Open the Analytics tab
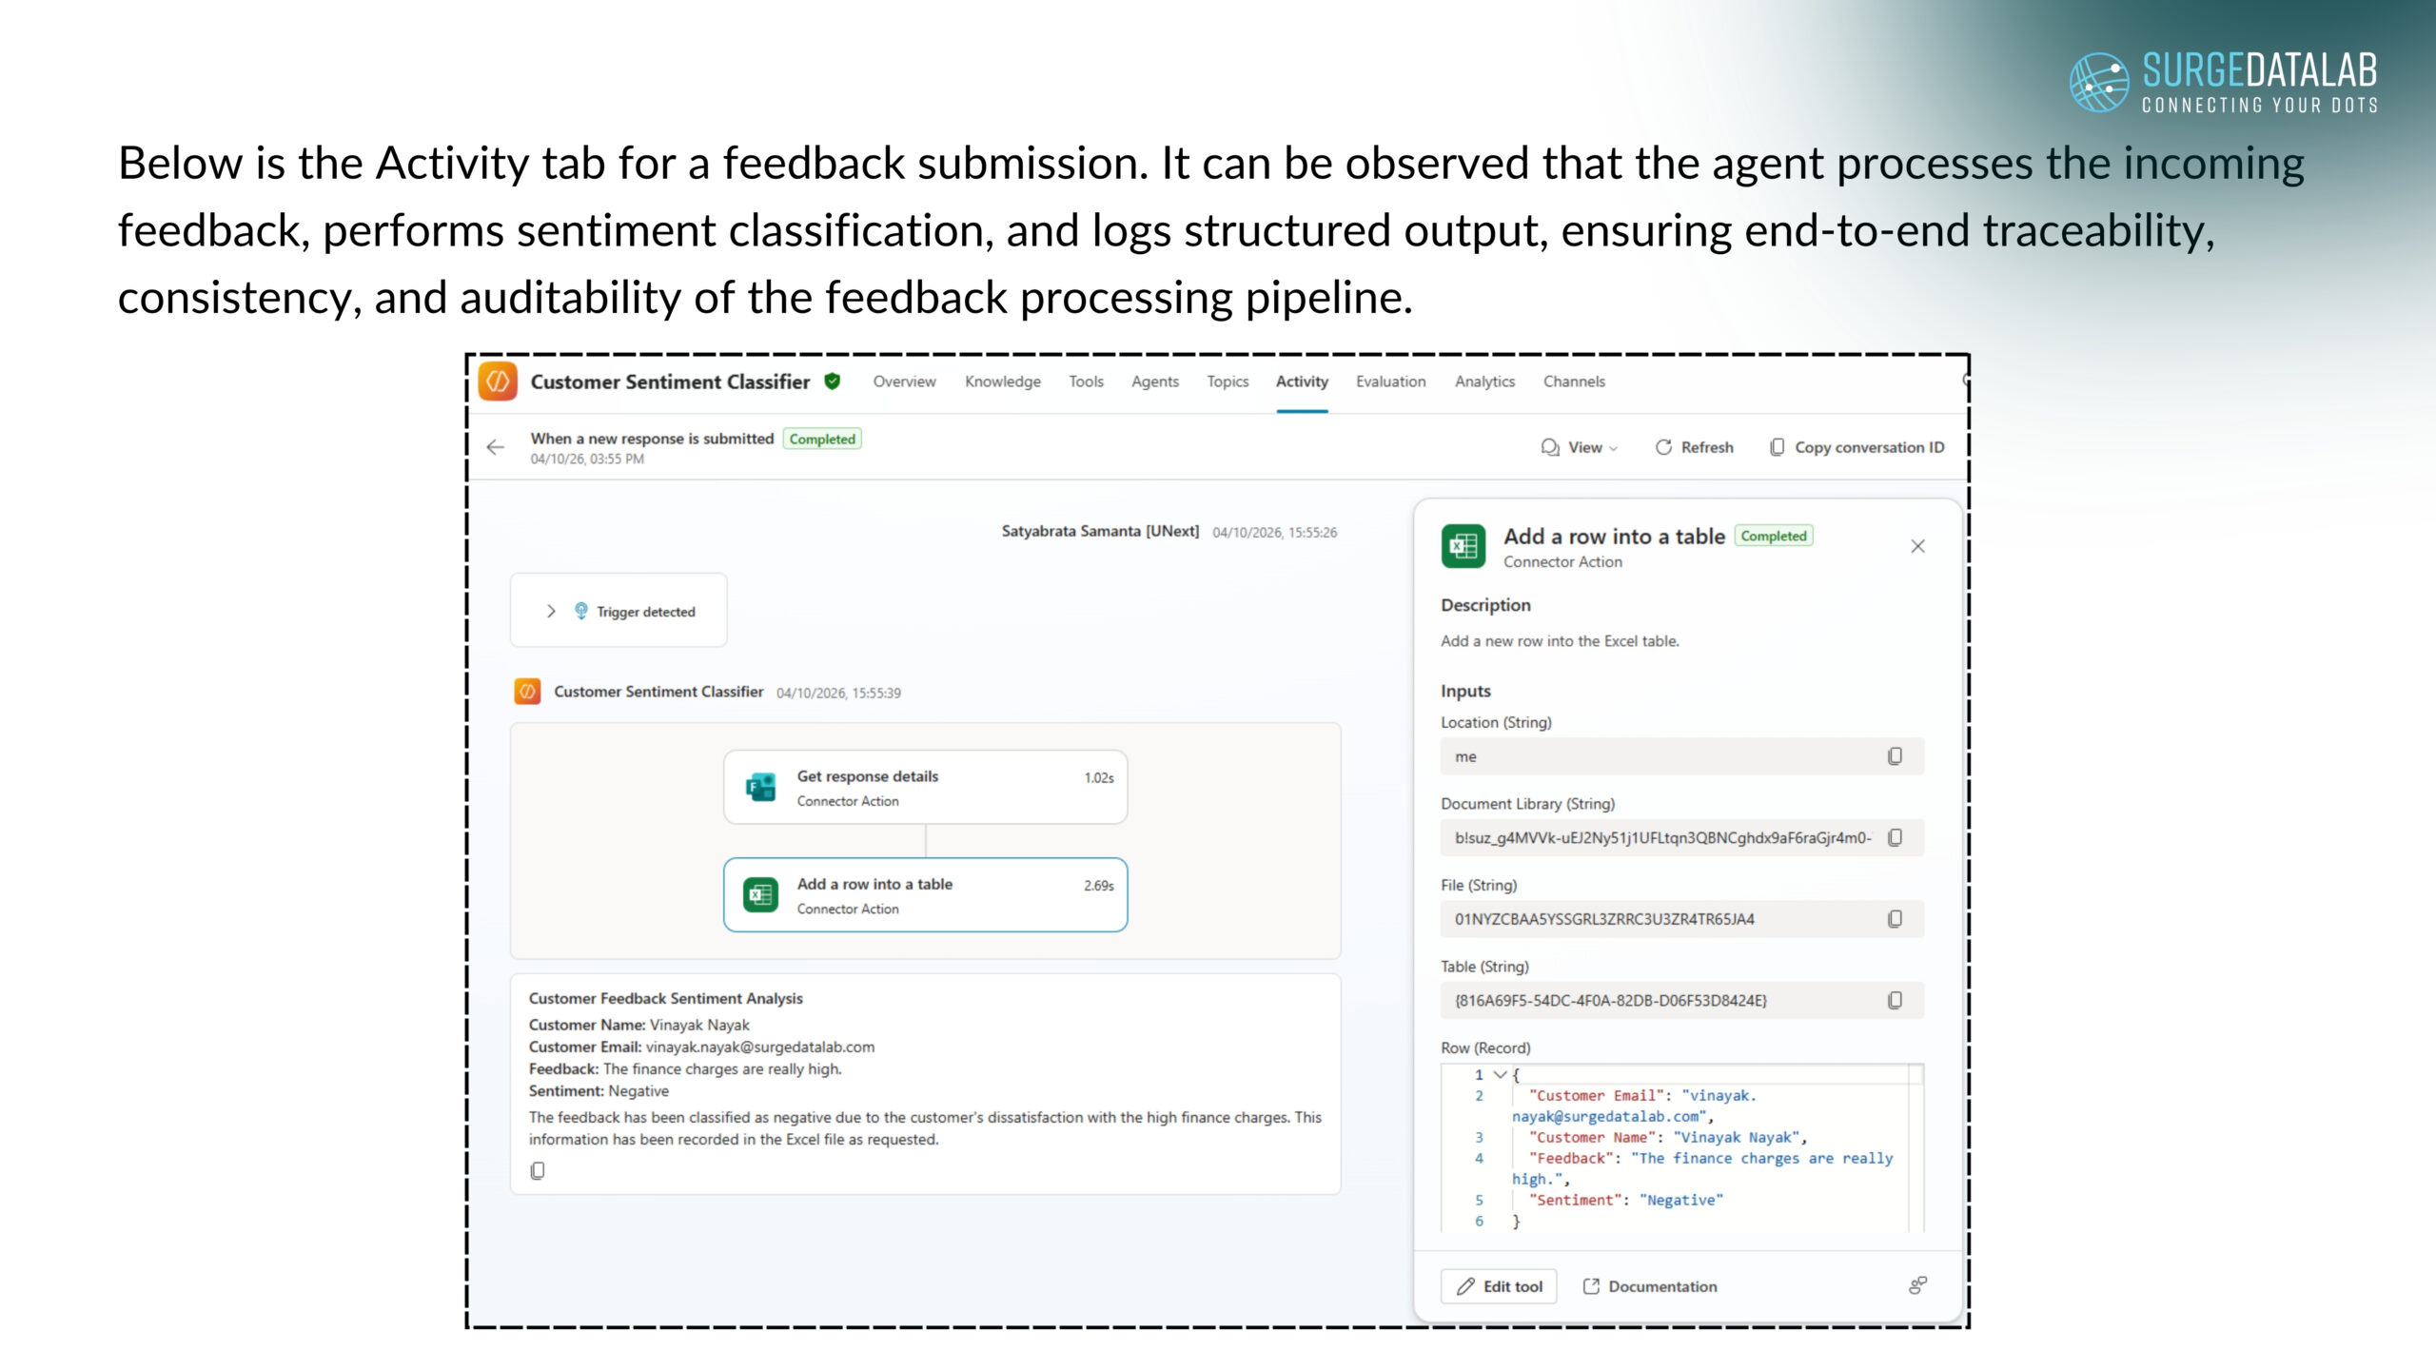 (1484, 382)
